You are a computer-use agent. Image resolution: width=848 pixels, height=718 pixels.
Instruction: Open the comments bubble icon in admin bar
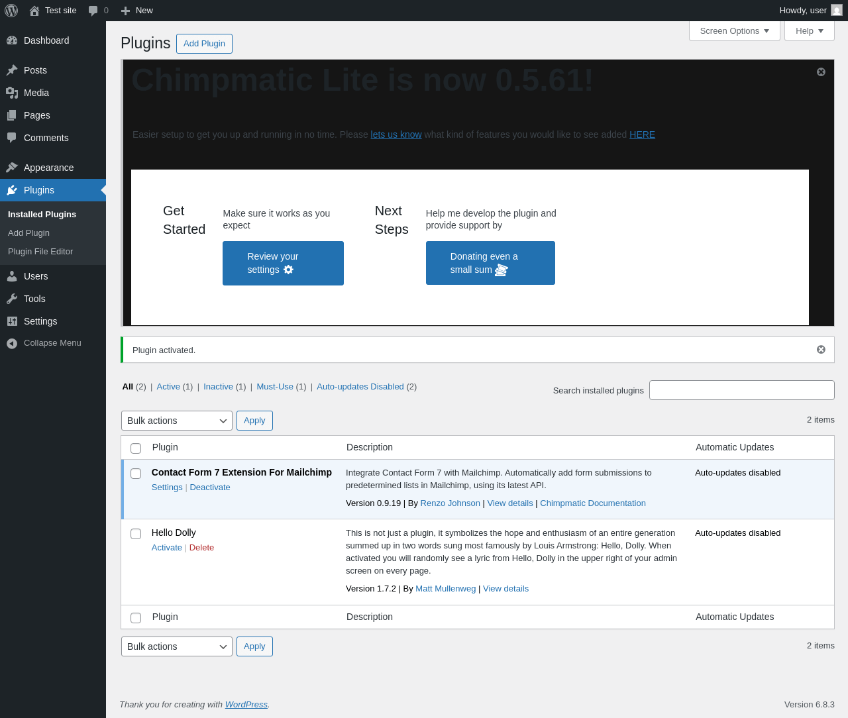pyautogui.click(x=93, y=11)
